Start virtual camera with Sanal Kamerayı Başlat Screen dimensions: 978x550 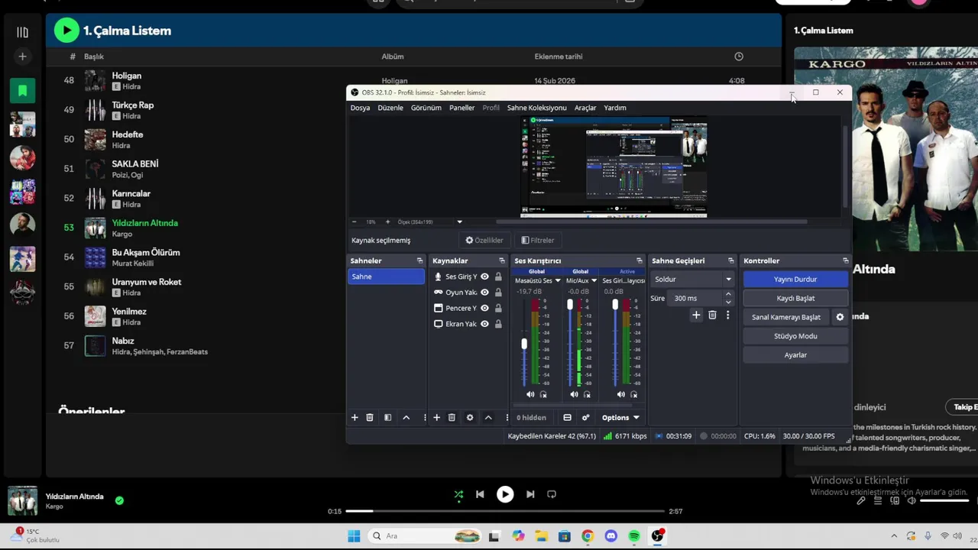pos(786,317)
